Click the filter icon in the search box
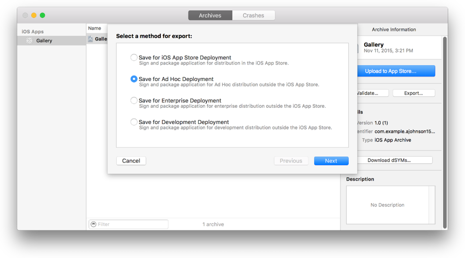The image size is (465, 258). pyautogui.click(x=94, y=224)
